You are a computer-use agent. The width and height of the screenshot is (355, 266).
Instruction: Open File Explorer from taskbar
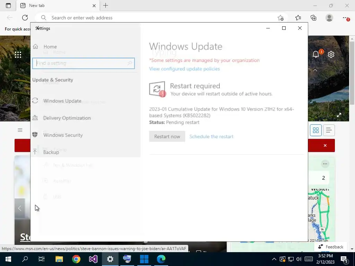(x=59, y=259)
